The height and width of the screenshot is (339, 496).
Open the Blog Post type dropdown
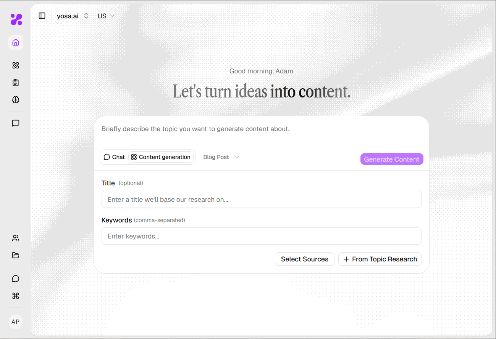[221, 157]
